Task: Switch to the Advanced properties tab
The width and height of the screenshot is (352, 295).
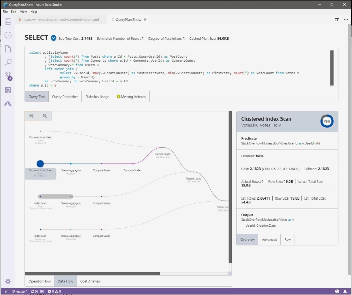Action: (x=269, y=239)
